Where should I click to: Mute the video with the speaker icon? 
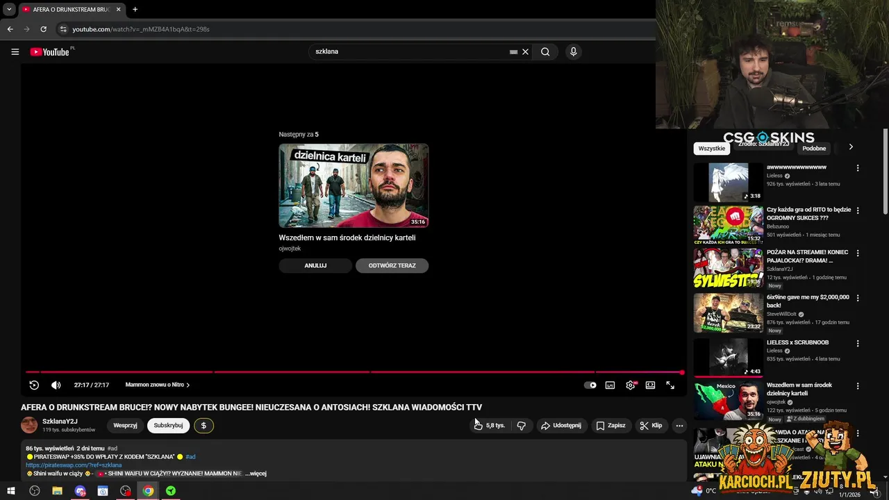point(56,385)
